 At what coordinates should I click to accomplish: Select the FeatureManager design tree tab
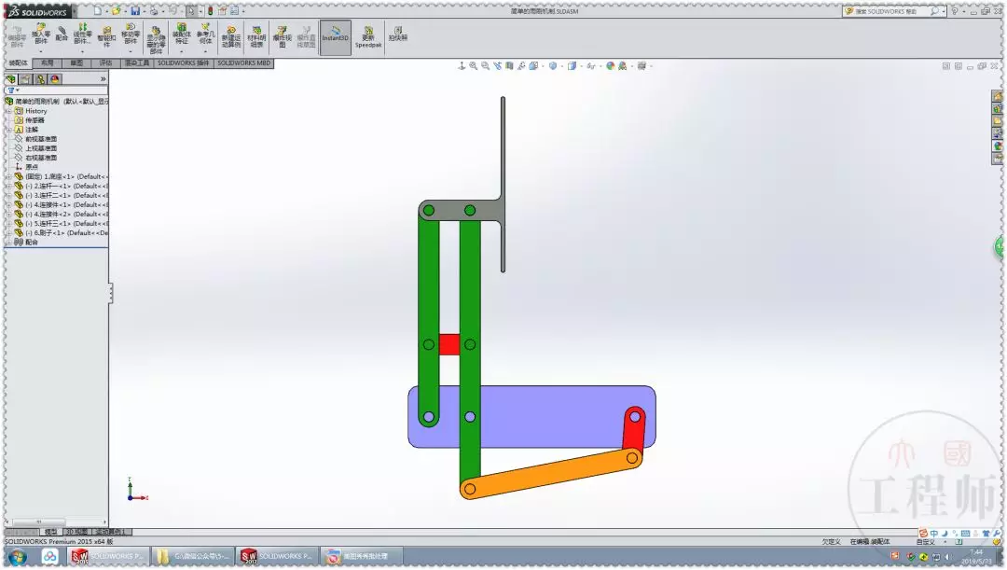[x=11, y=79]
